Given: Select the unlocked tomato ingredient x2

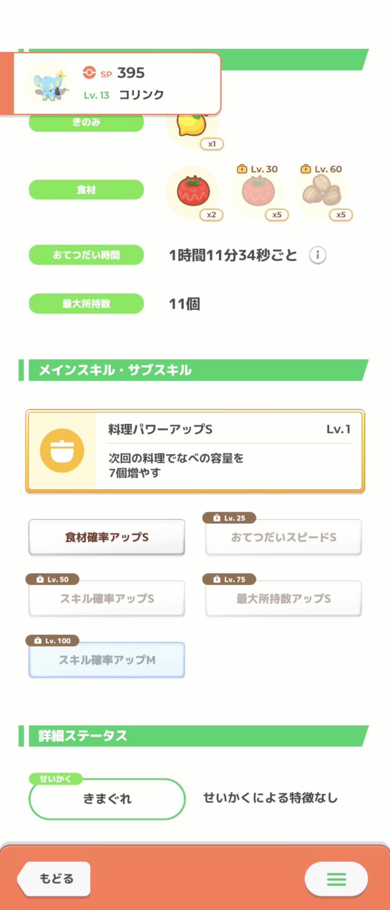Looking at the screenshot, I should click(x=193, y=192).
